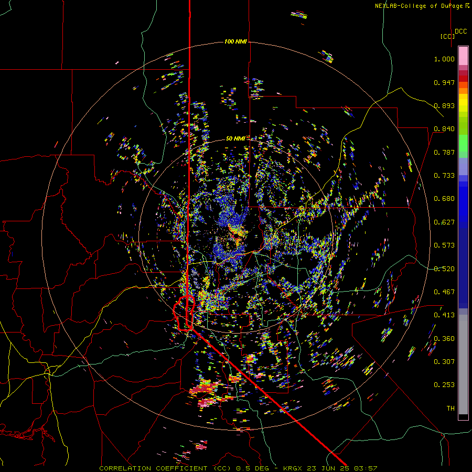Click the 0.680 legend value
The height and width of the screenshot is (472, 472).
pyautogui.click(x=444, y=199)
